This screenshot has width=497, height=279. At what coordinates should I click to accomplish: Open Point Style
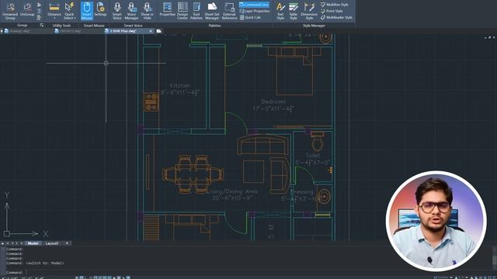(x=332, y=11)
